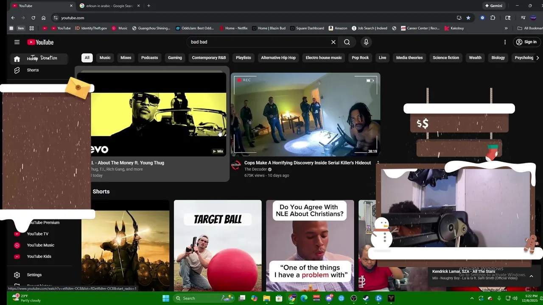Open File Explorer from taskbar
This screenshot has height=305, width=543.
[266, 298]
